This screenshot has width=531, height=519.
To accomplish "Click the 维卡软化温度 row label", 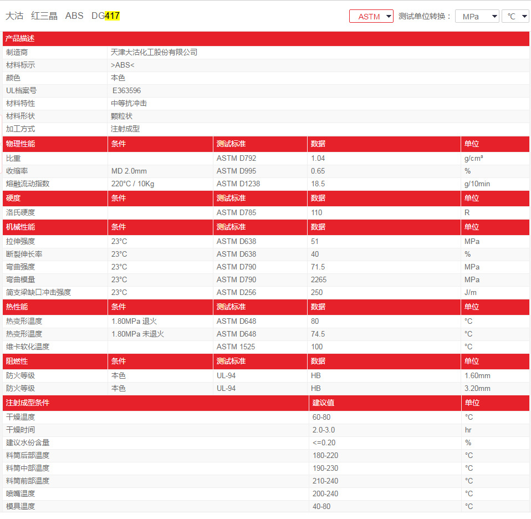I will [x=28, y=347].
